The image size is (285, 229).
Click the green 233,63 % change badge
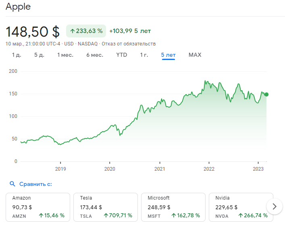[86, 31]
